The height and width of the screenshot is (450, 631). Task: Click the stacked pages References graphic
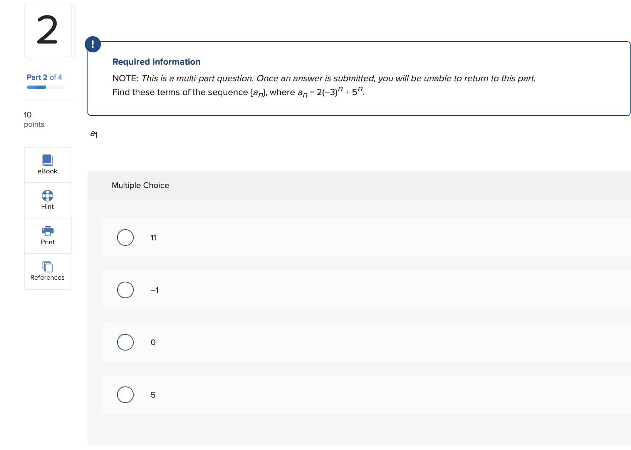tap(47, 266)
